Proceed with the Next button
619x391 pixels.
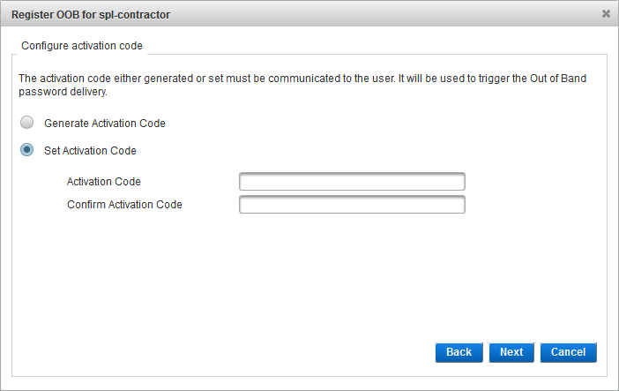pos(511,352)
